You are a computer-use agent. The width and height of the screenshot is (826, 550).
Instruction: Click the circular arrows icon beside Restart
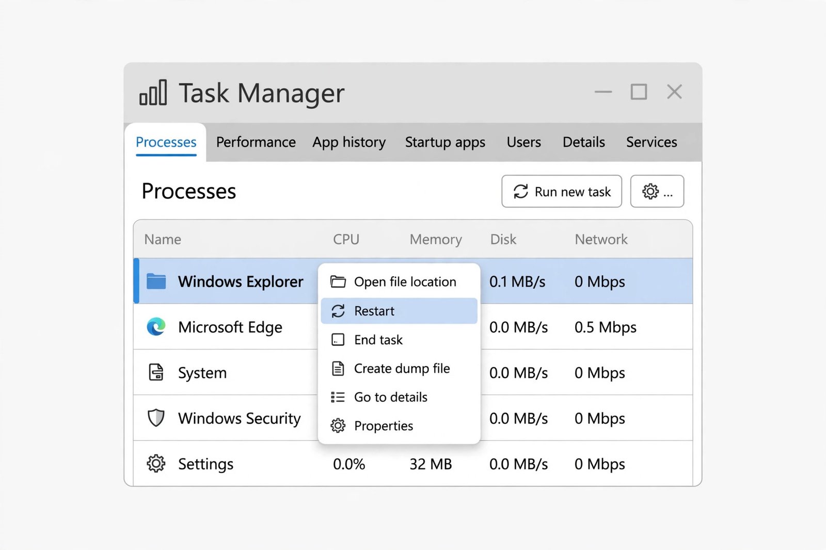click(338, 311)
